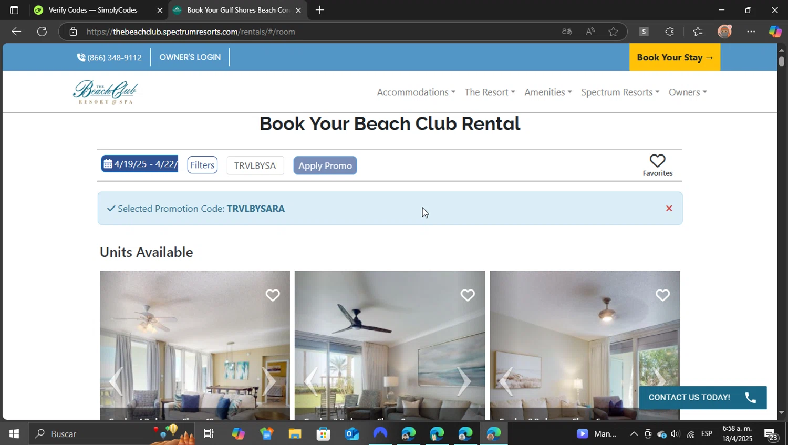
Task: Open browser extensions puzzle icon
Action: point(669,32)
